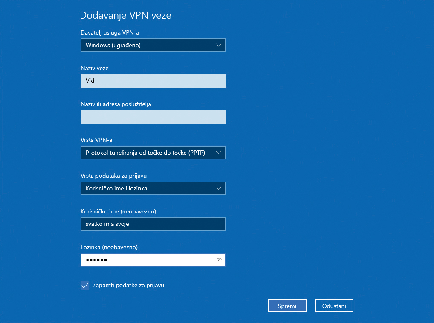This screenshot has height=323, width=434.
Task: Click the Naziv ili adresa poslužitelja label
Action: 116,104
